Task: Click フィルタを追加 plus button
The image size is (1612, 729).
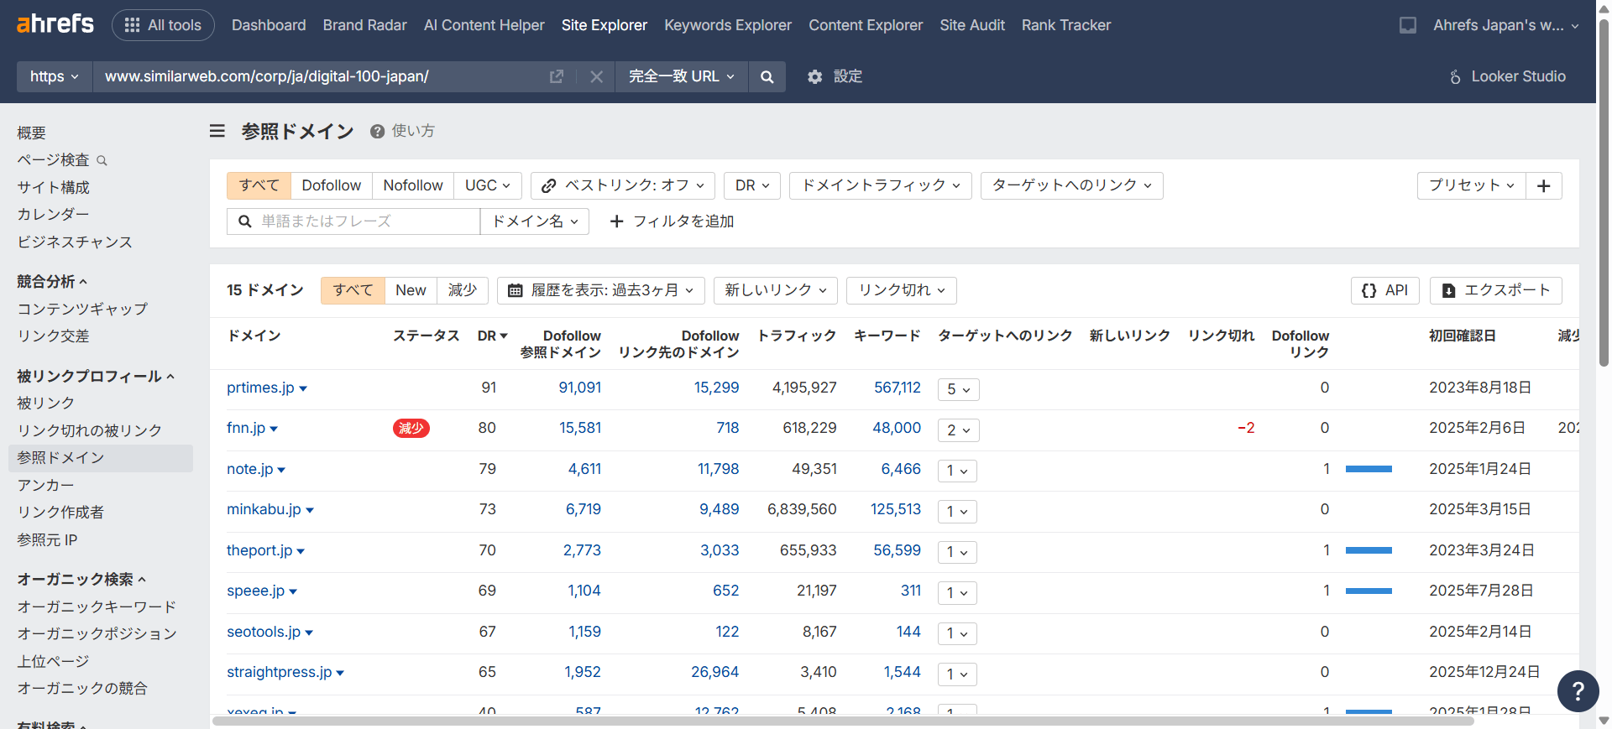Action: point(672,221)
